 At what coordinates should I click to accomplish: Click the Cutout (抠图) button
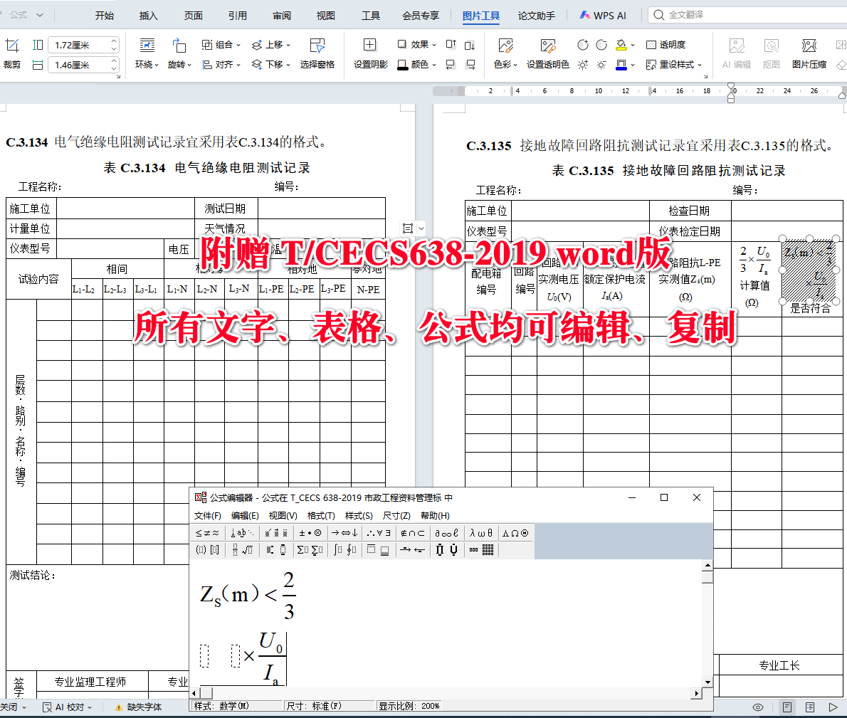pos(772,53)
